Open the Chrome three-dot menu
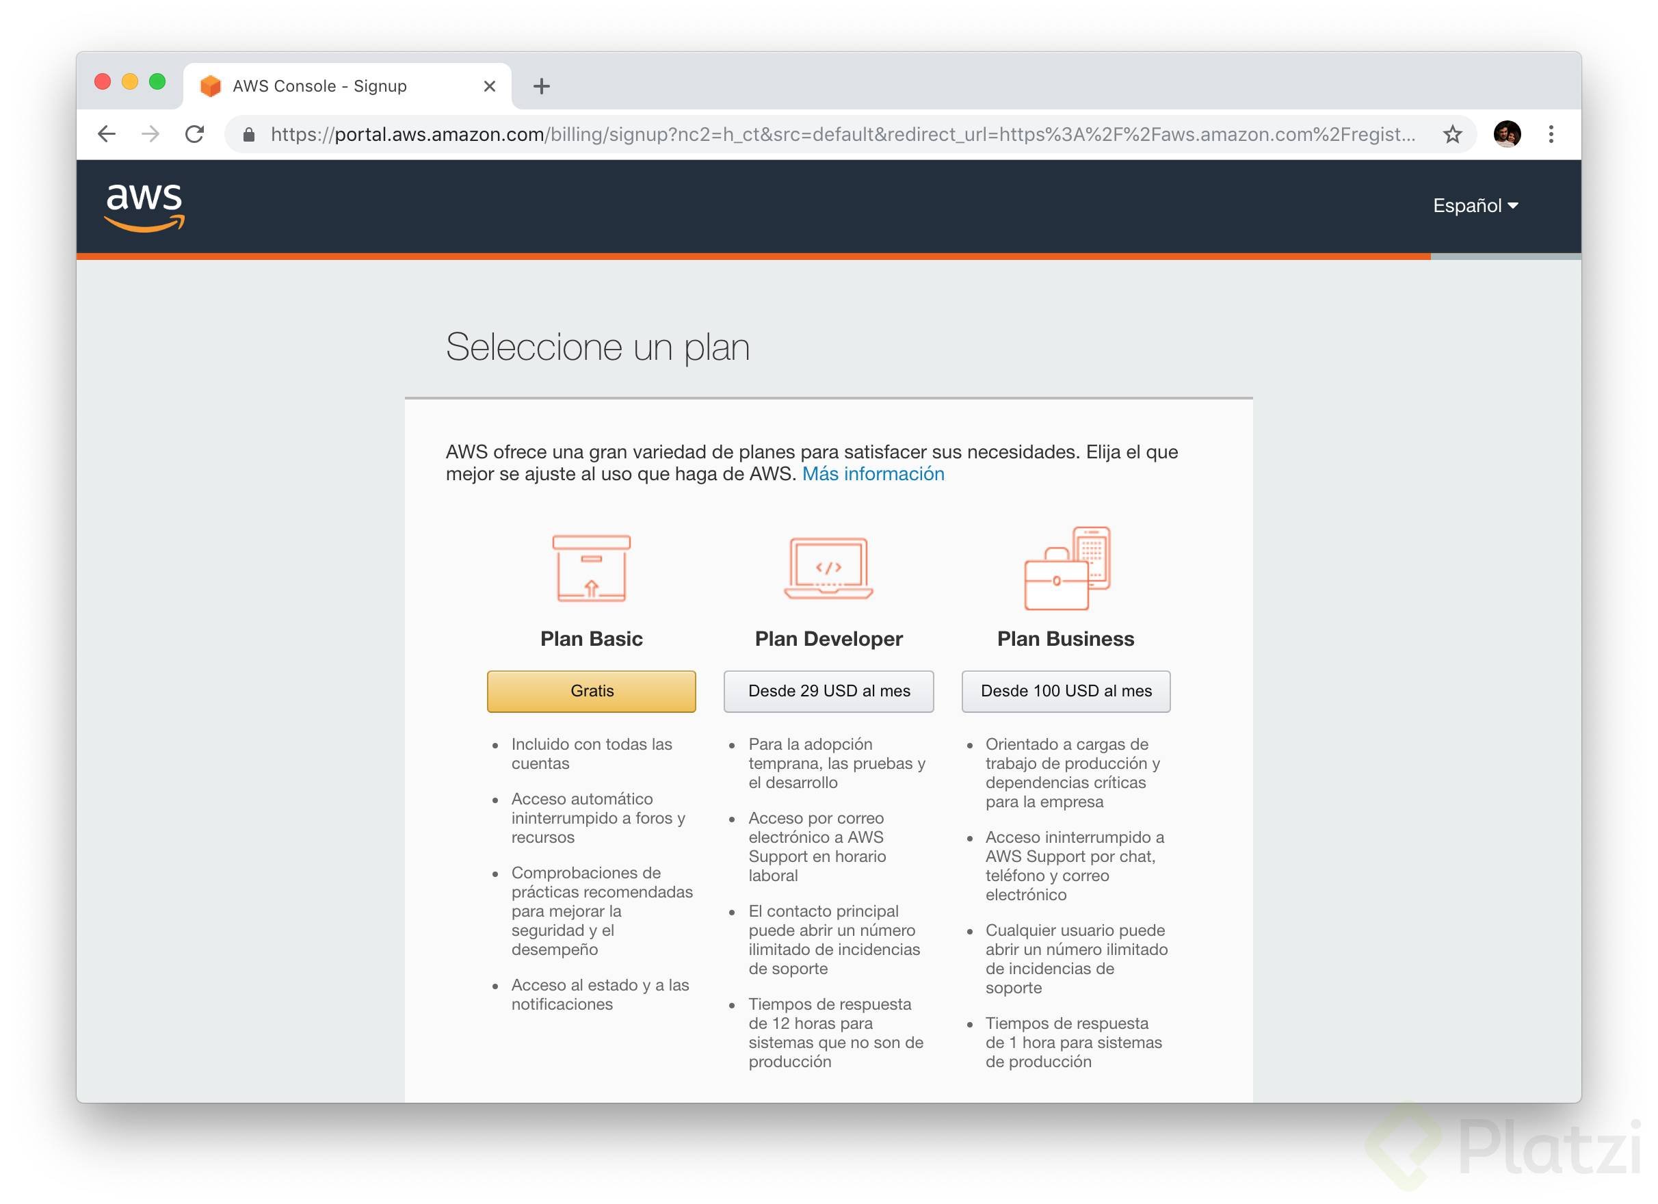Screen dimensions: 1658x1204 pos(1551,135)
